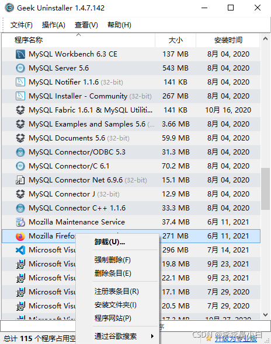Select the MySQL Notifier 1.1.6 row name
Image resolution: width=271 pixels, height=344 pixels.
click(x=64, y=82)
